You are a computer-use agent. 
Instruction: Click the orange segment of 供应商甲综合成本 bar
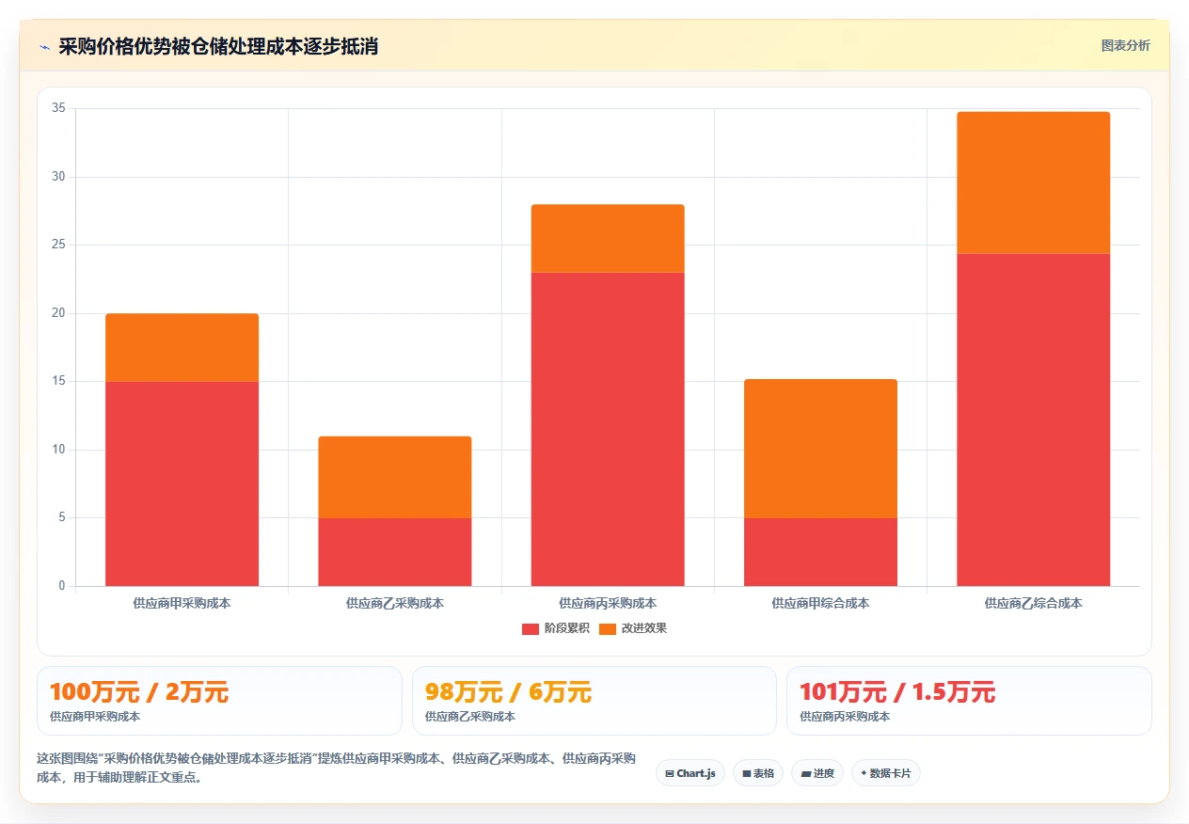click(x=820, y=449)
